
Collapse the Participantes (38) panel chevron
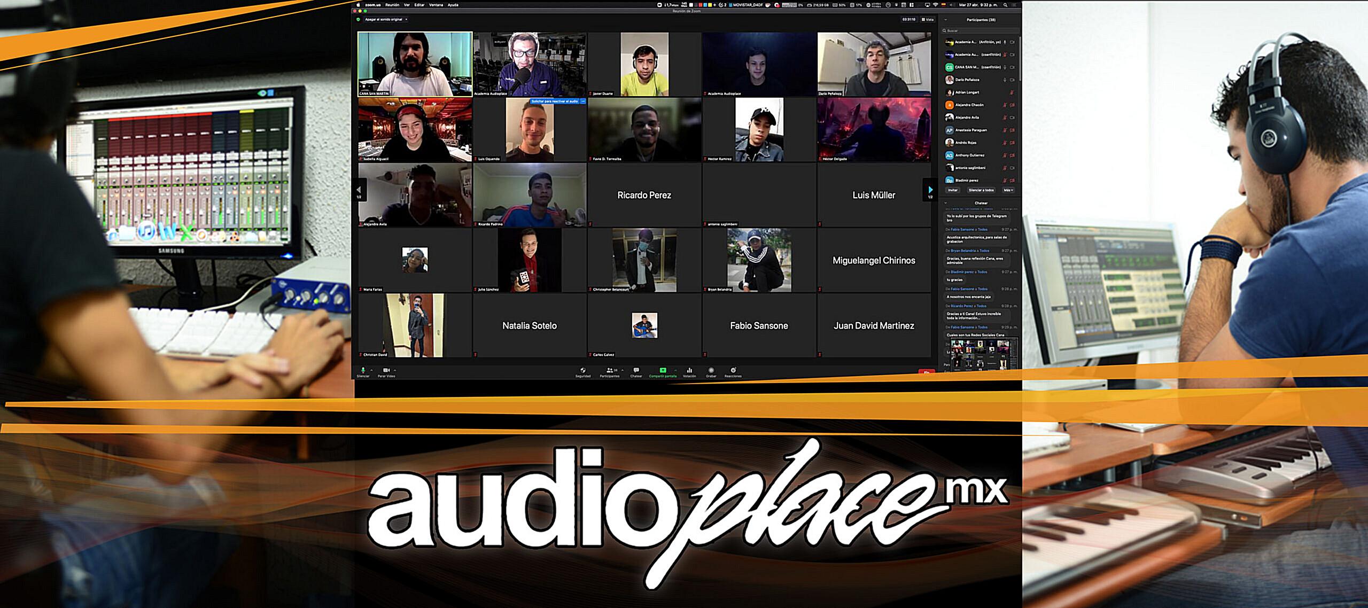[x=946, y=20]
